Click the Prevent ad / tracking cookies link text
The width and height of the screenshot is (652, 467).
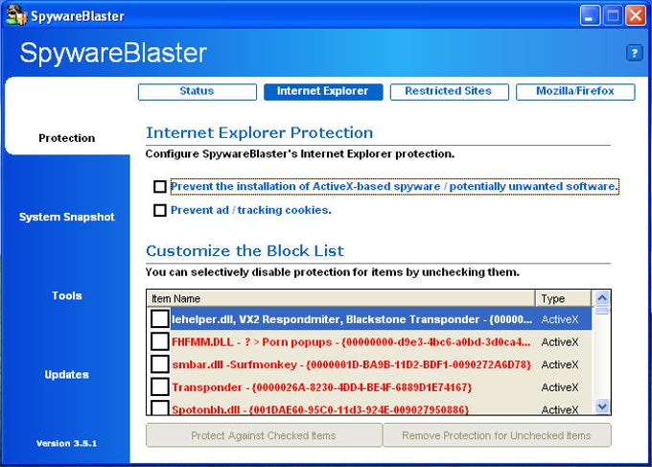[x=251, y=210]
